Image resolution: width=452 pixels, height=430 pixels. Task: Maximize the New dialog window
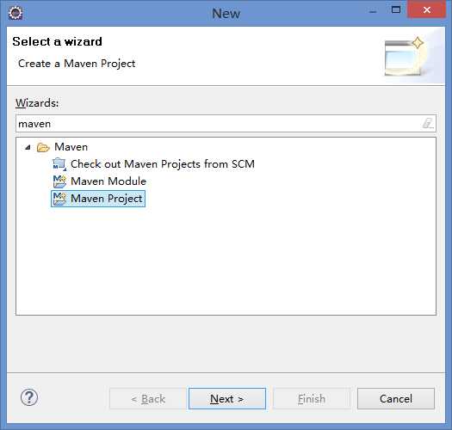point(396,10)
